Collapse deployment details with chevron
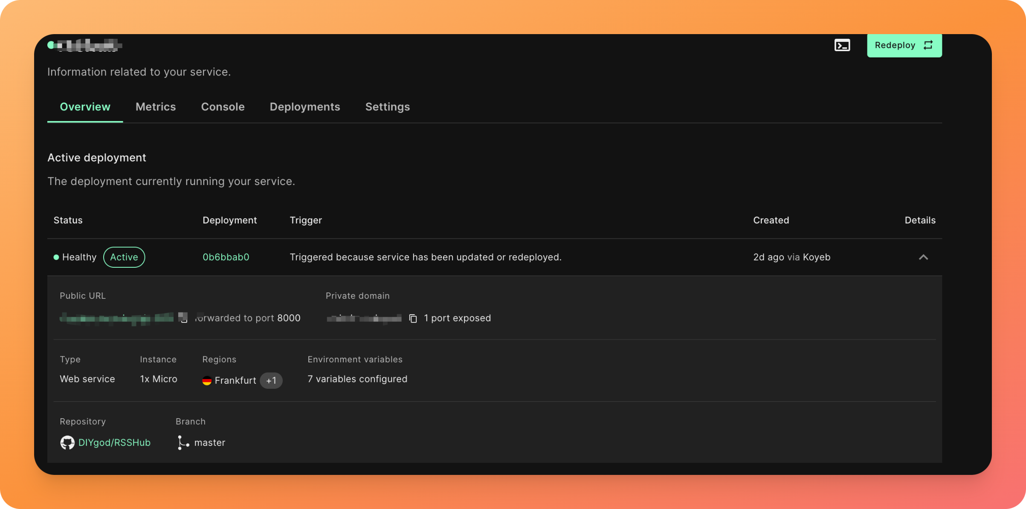 pyautogui.click(x=923, y=257)
